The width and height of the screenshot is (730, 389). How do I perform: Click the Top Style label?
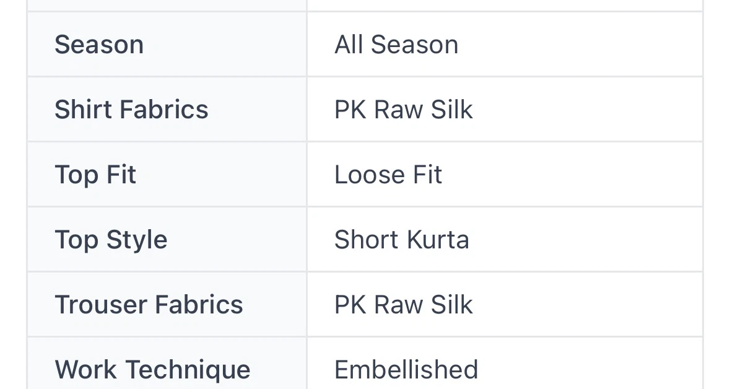click(x=111, y=240)
